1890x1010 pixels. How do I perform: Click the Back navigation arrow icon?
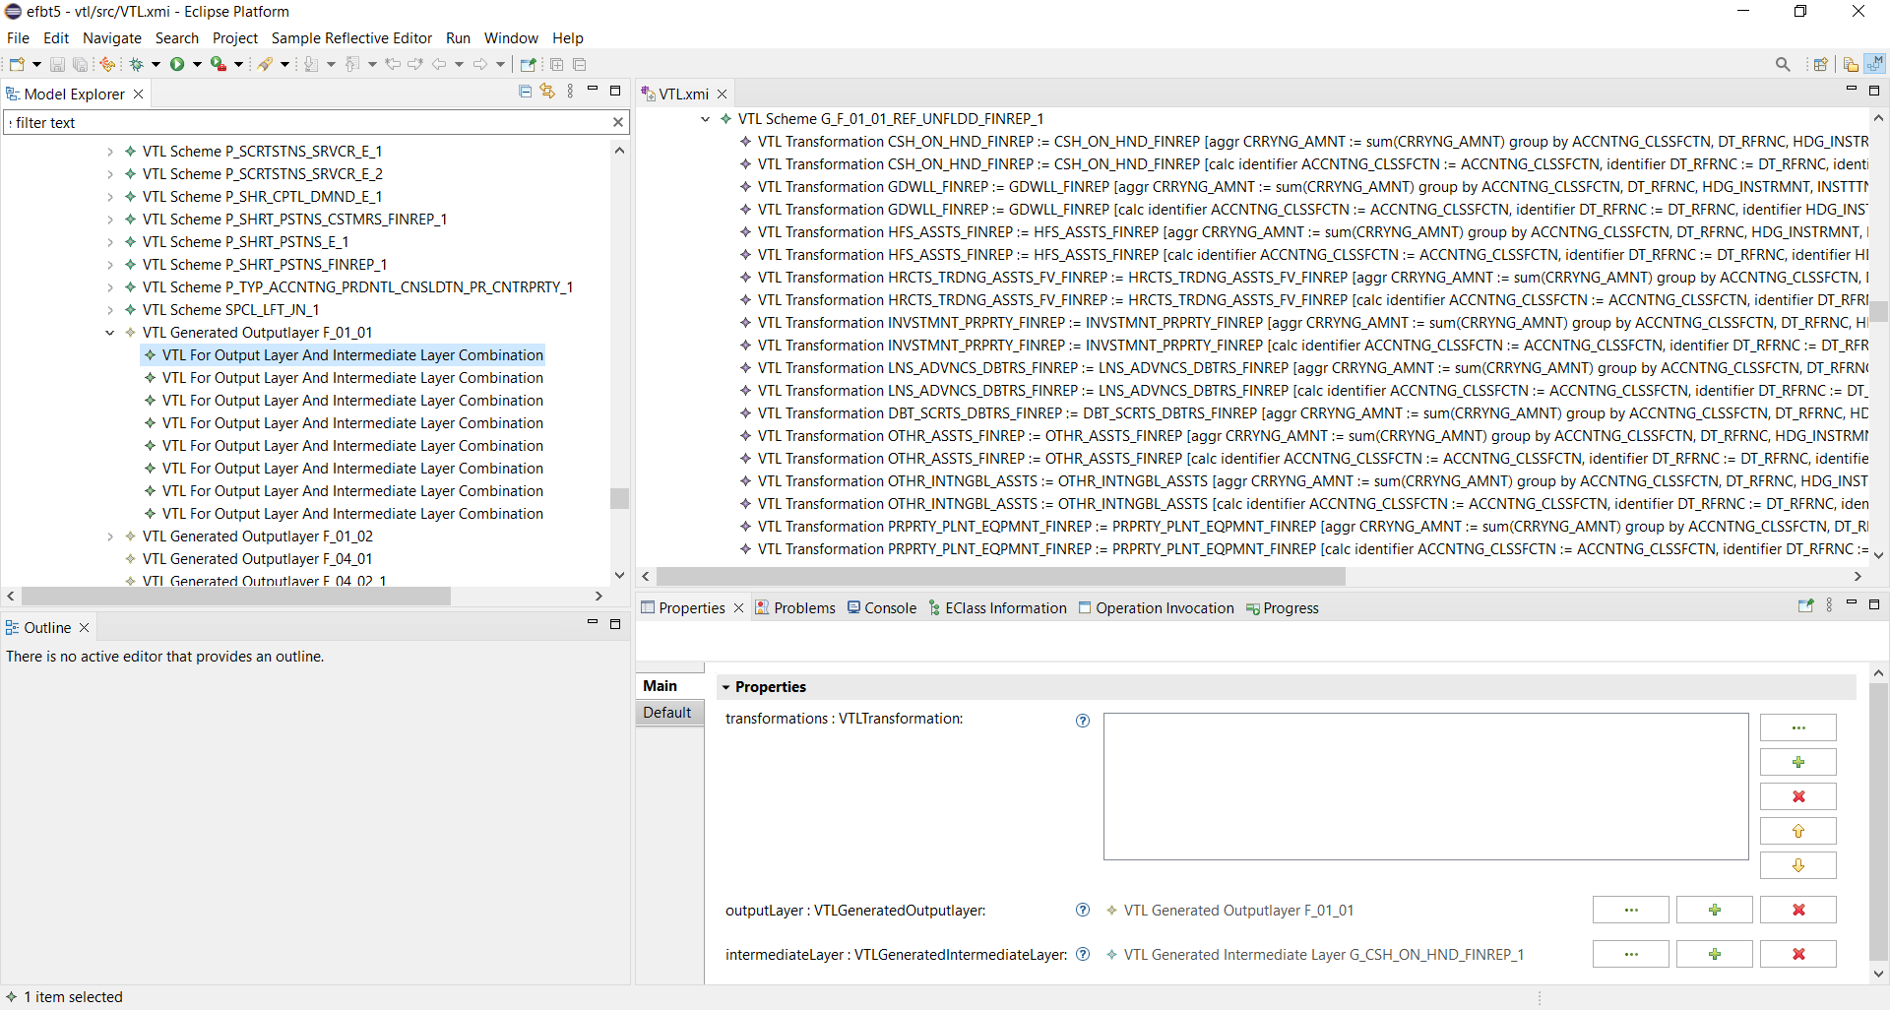point(439,64)
